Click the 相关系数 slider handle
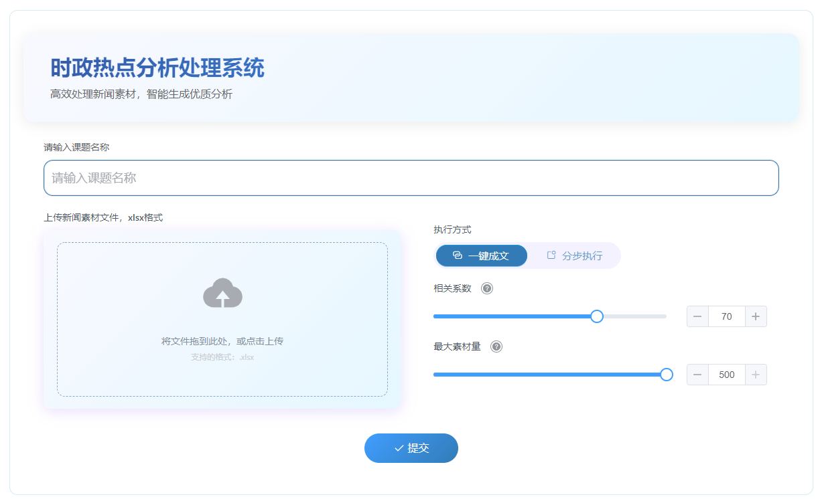 [597, 316]
